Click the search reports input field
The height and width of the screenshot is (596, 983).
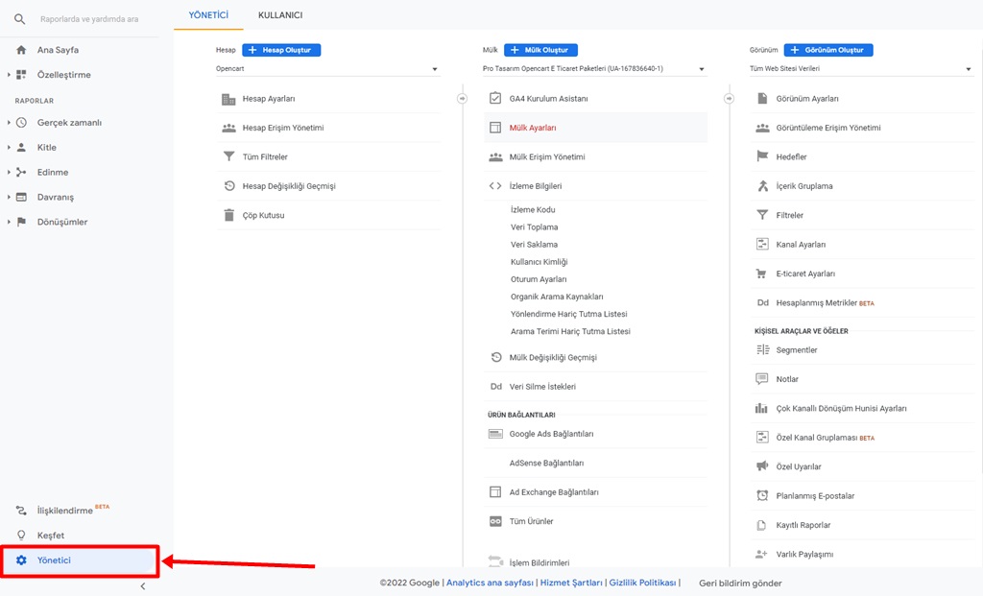coord(89,19)
